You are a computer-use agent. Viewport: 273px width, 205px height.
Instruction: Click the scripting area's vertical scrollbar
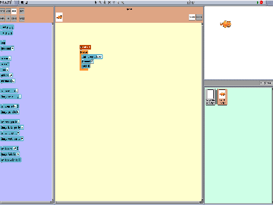pos(202,112)
